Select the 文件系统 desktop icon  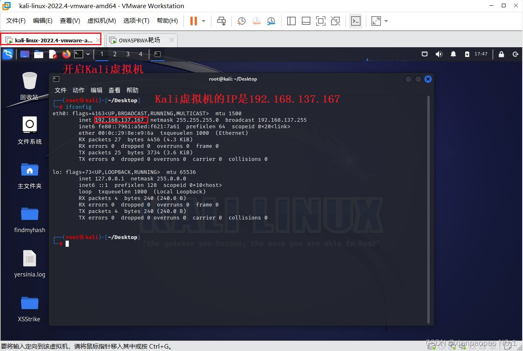29,130
